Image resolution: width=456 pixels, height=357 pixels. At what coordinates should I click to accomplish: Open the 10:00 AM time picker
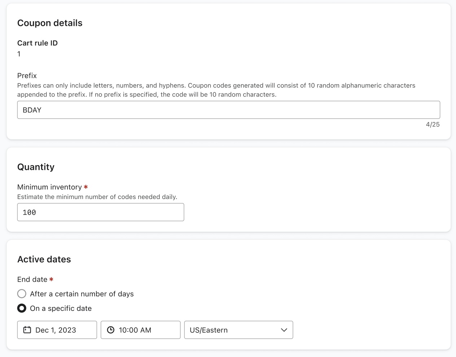[x=141, y=330]
